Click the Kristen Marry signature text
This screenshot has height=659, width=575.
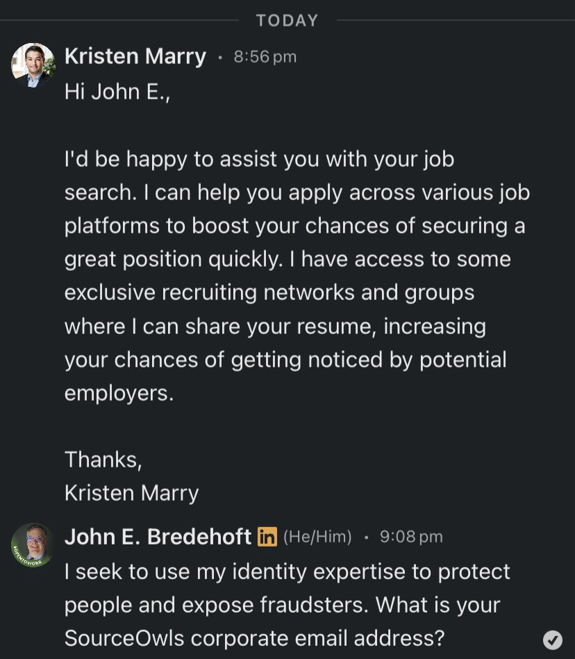pyautogui.click(x=132, y=492)
